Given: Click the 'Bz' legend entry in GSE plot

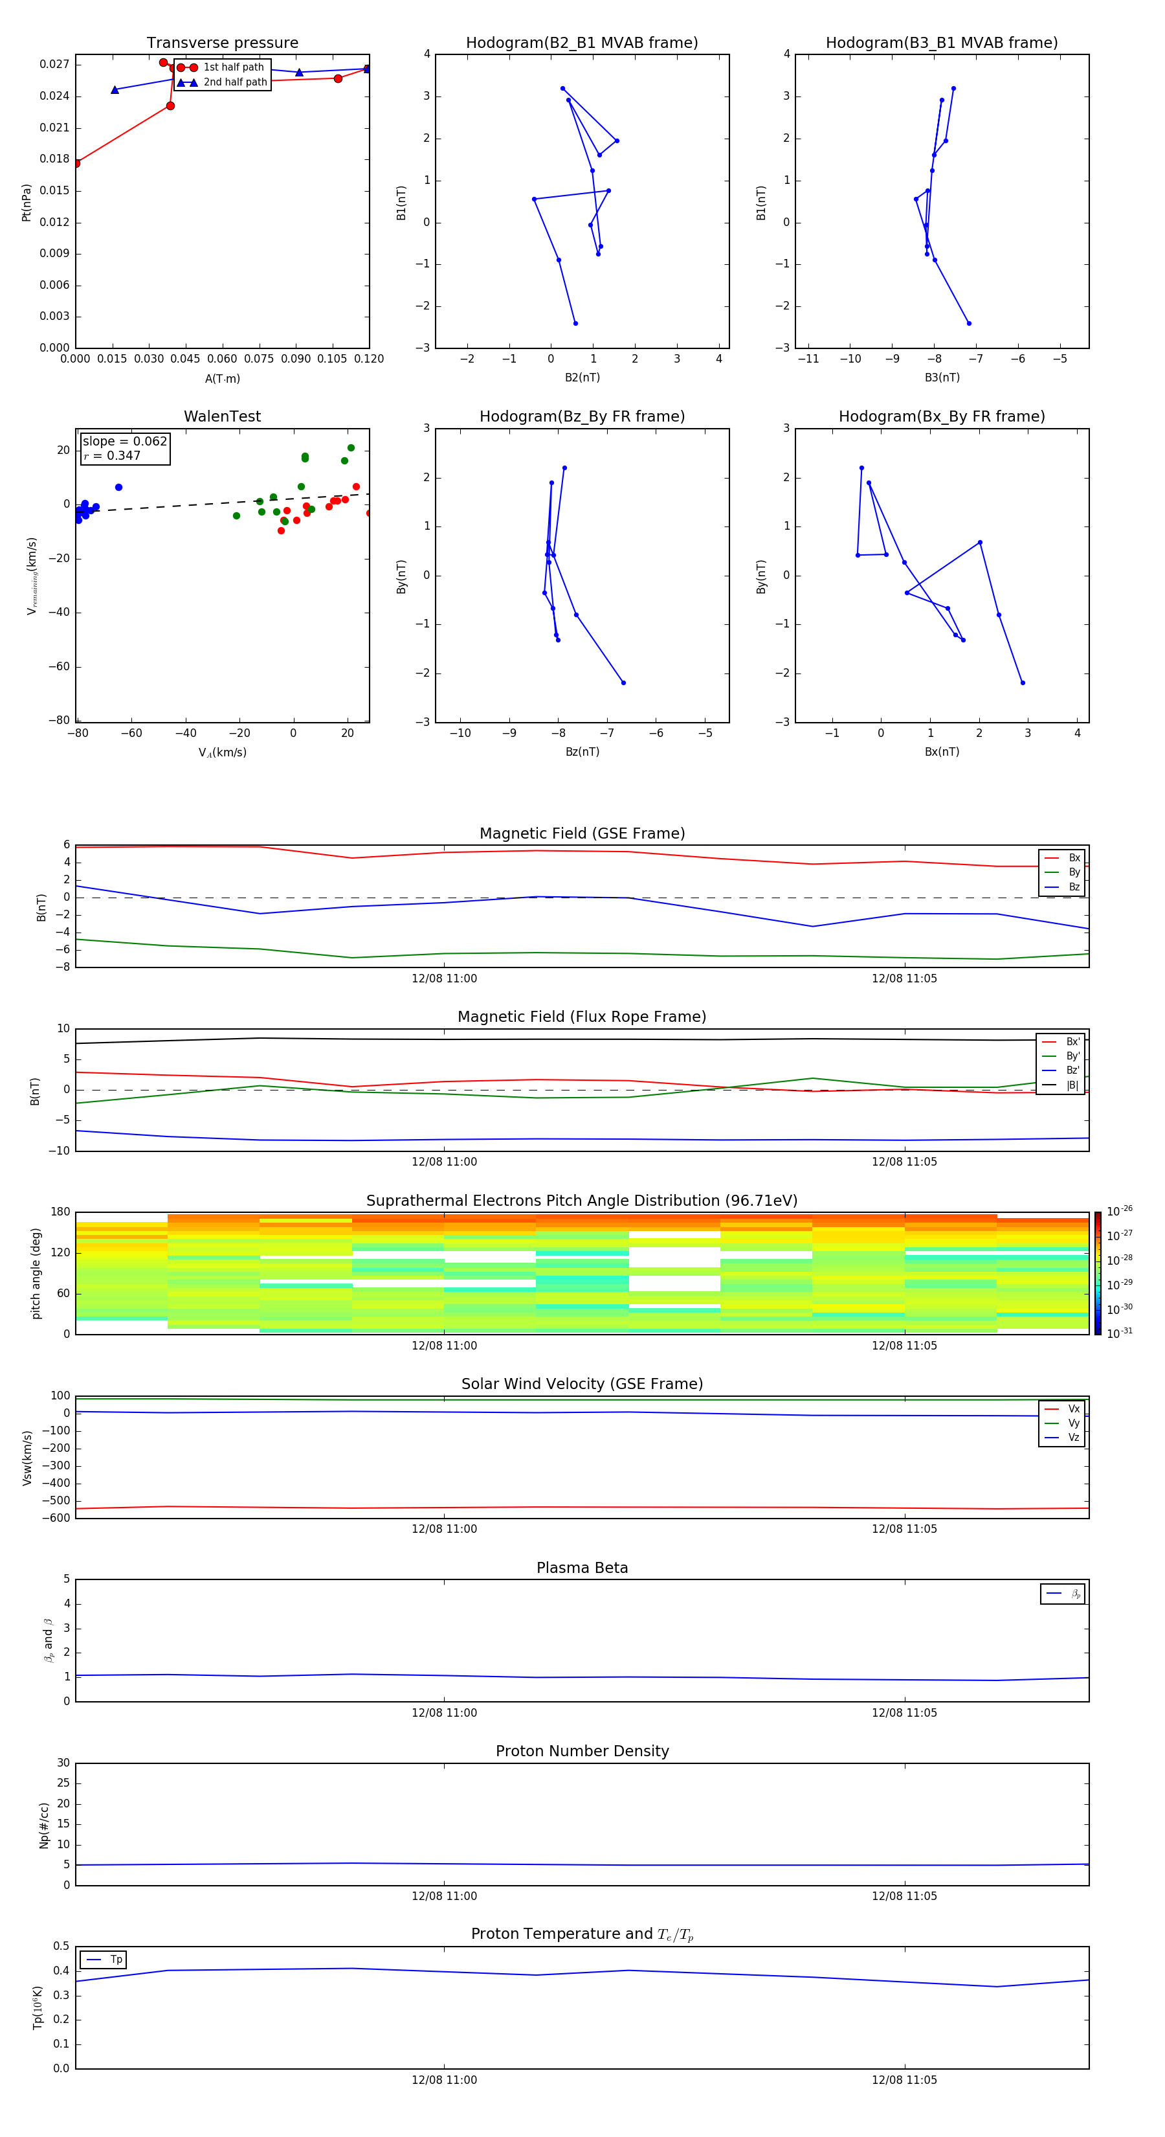Looking at the screenshot, I should tap(1062, 887).
